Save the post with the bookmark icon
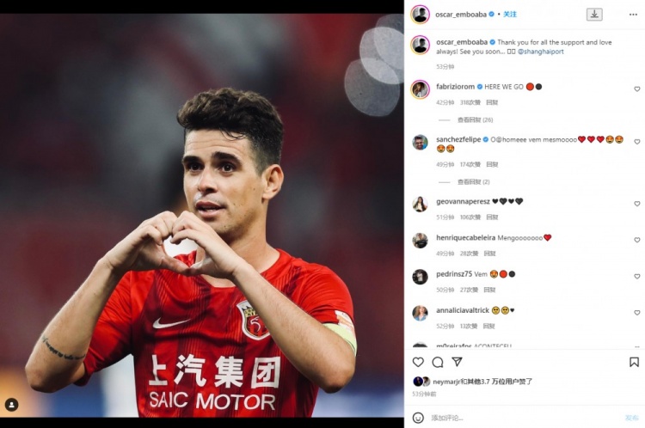 coord(634,362)
